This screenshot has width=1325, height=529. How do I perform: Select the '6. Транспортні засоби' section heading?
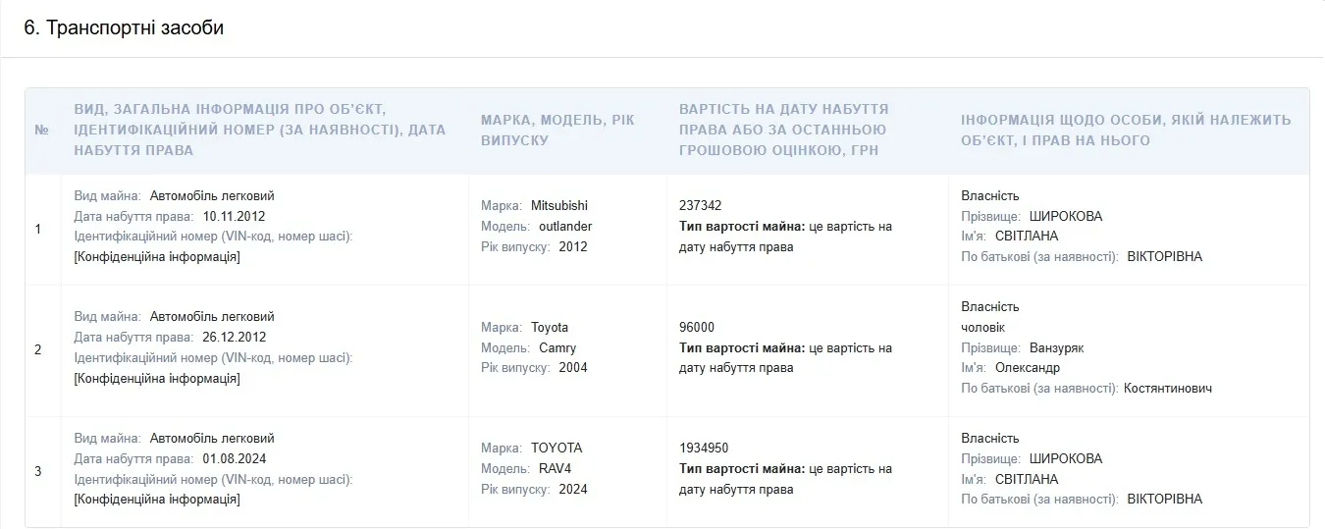point(124,28)
